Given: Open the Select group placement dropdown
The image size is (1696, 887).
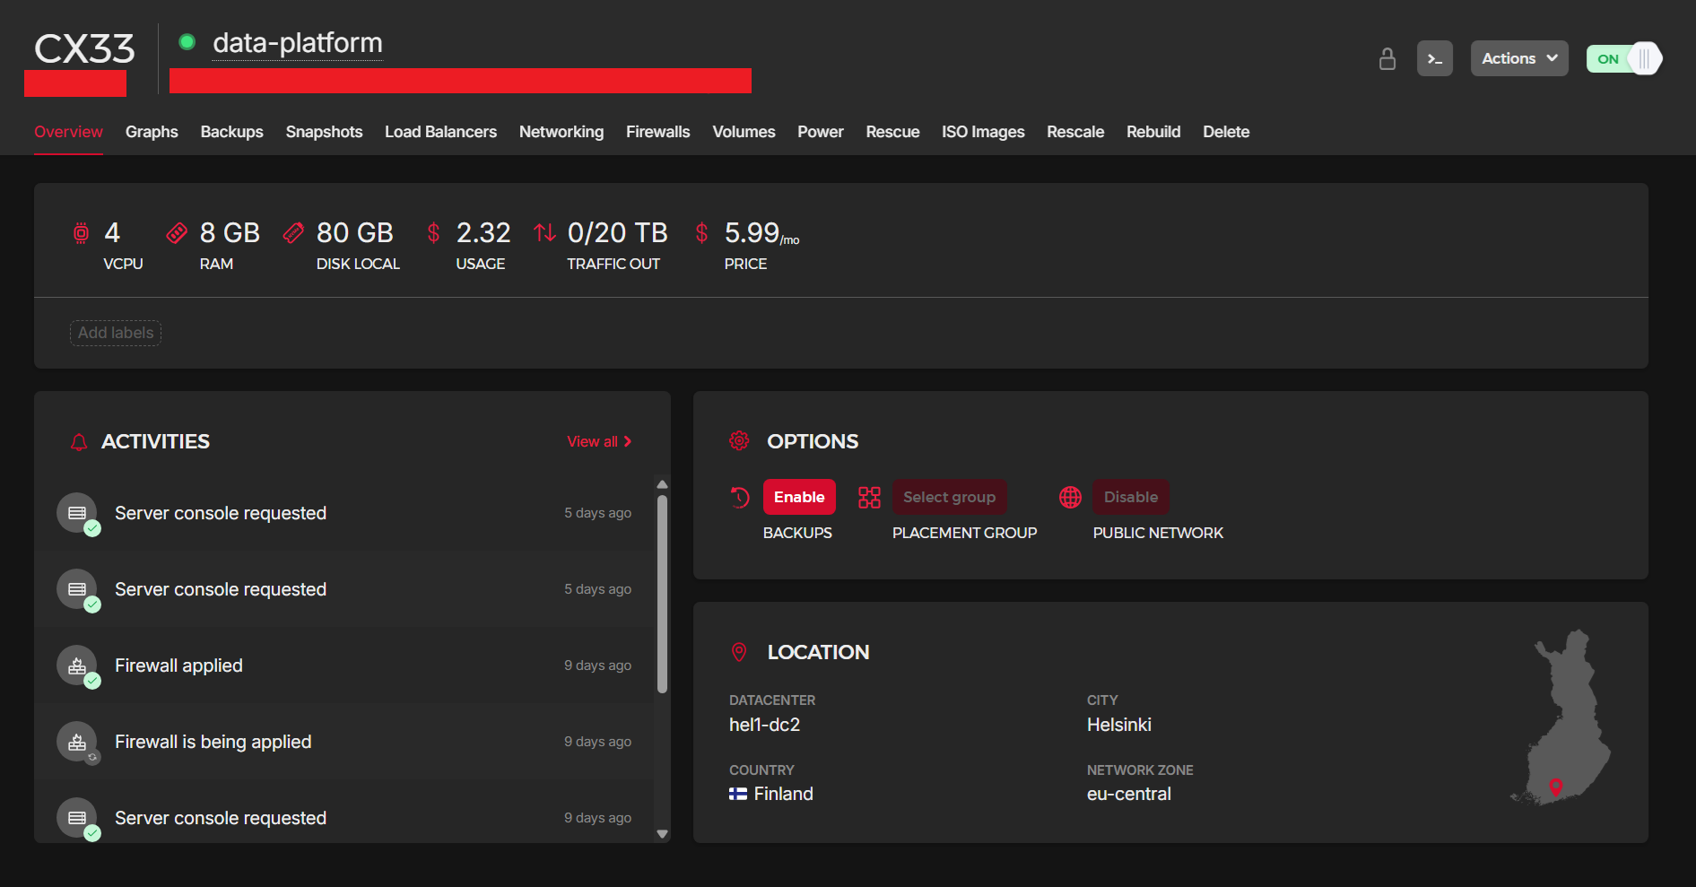Looking at the screenshot, I should pyautogui.click(x=949, y=498).
